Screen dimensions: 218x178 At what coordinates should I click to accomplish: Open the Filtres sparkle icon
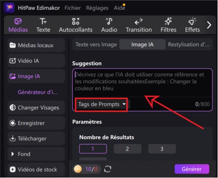click(168, 21)
